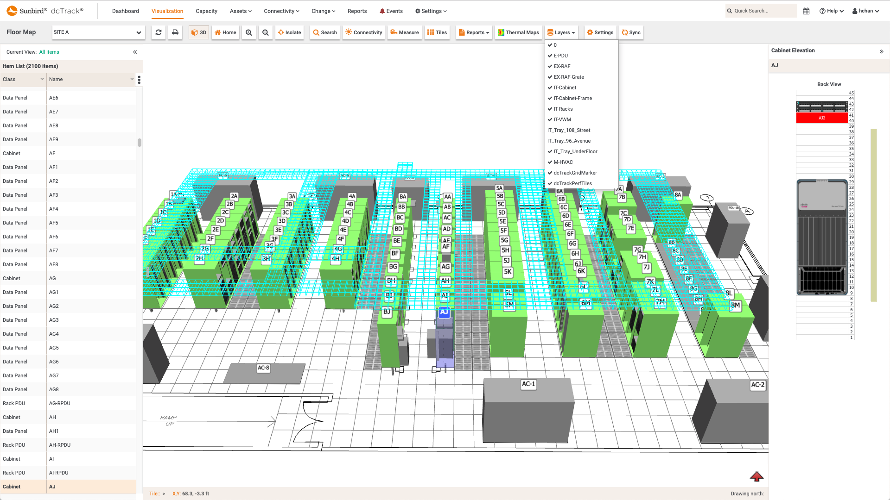Viewport: 890px width, 500px height.
Task: Open the Connectivity view tool
Action: (x=364, y=32)
